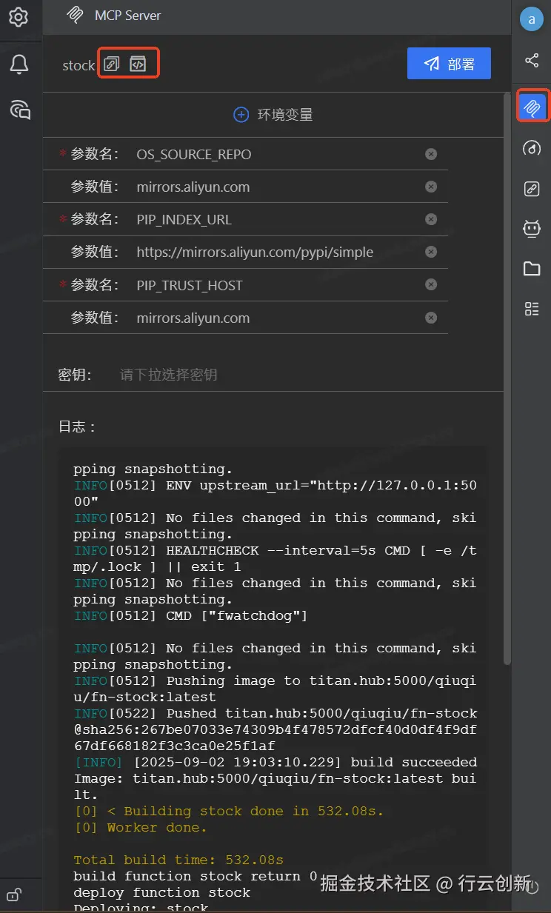Screen dimensions: 551x913
Task: Open the code view icon beside stock
Action: (x=138, y=64)
